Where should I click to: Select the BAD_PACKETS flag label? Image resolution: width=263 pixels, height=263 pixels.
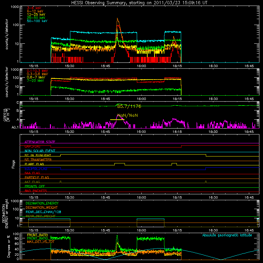36,191
